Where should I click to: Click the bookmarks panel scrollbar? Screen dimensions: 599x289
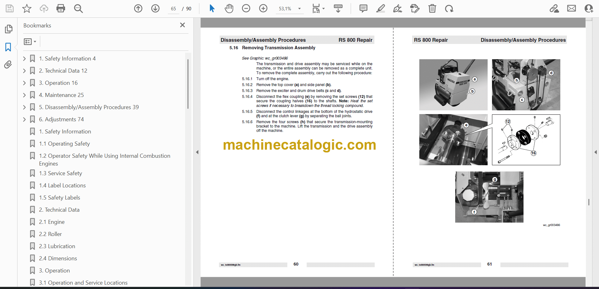coord(188,84)
